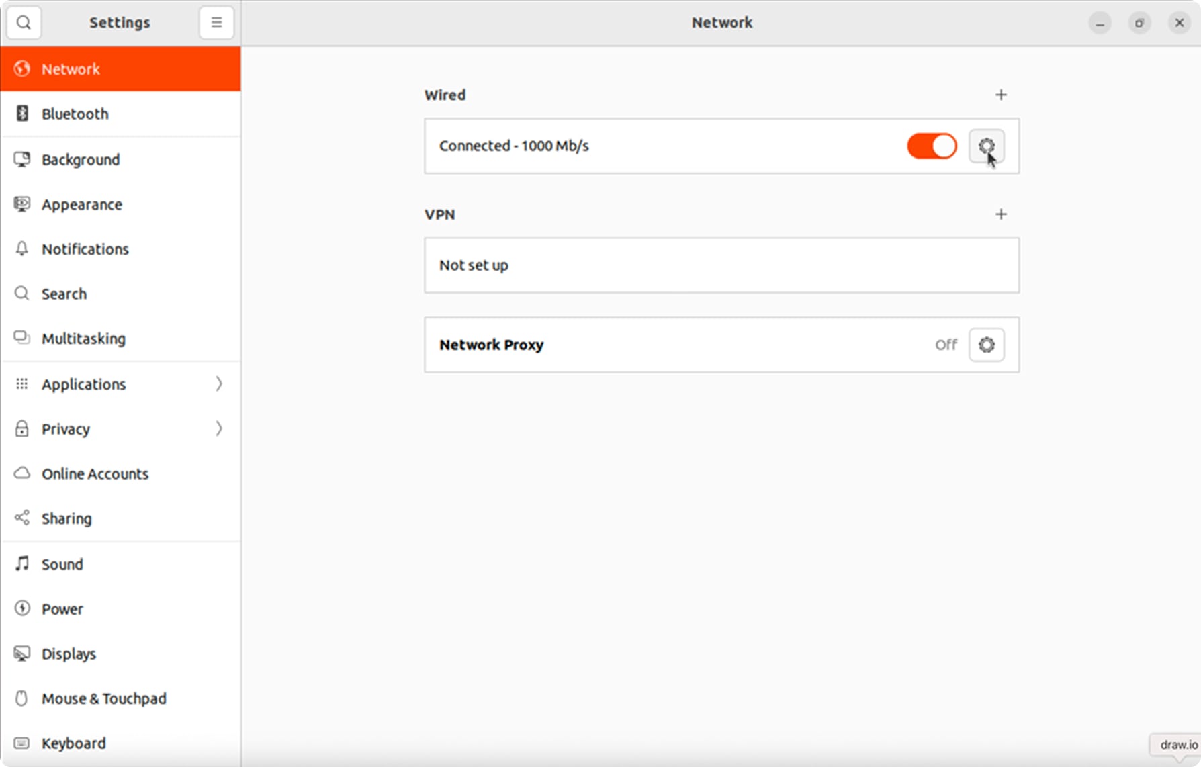Click the Bluetooth icon in sidebar
This screenshot has width=1201, height=767.
22,114
